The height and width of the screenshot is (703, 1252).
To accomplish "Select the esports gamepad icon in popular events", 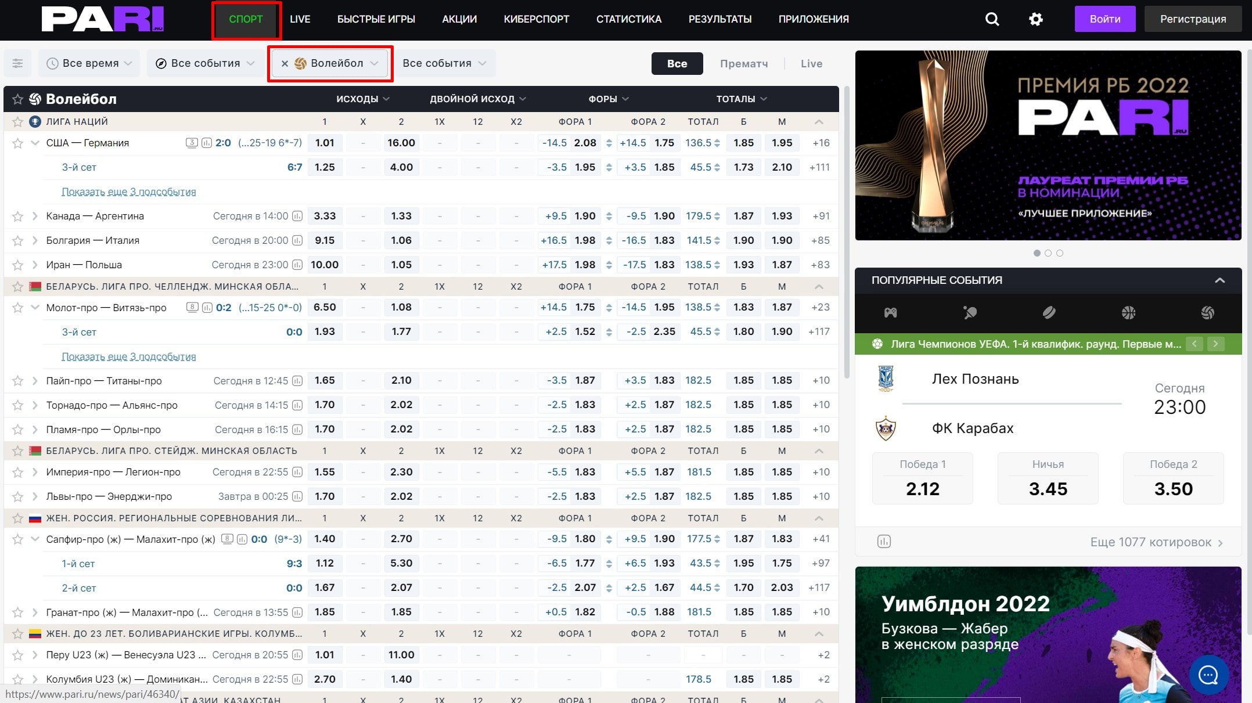I will pos(890,313).
